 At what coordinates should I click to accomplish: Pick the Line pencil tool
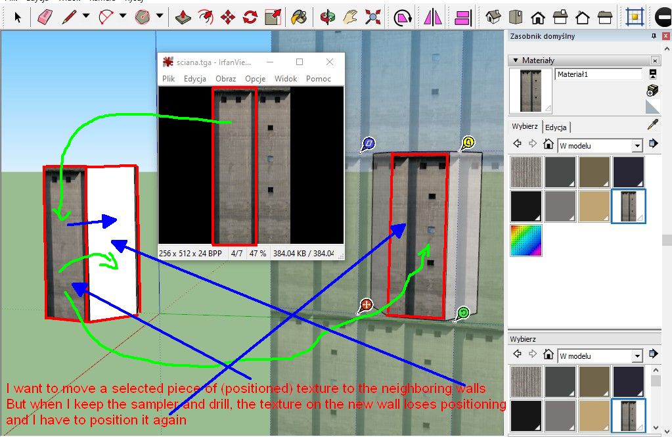[69, 17]
